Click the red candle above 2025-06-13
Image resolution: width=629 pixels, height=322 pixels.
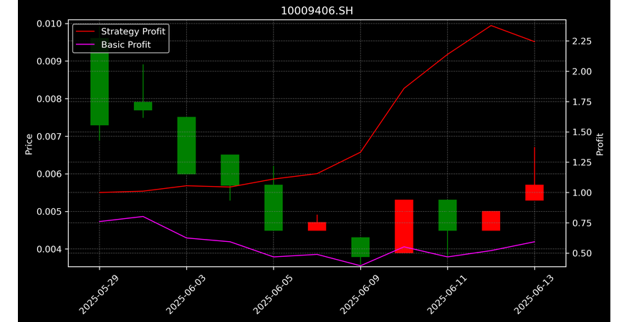pos(534,192)
